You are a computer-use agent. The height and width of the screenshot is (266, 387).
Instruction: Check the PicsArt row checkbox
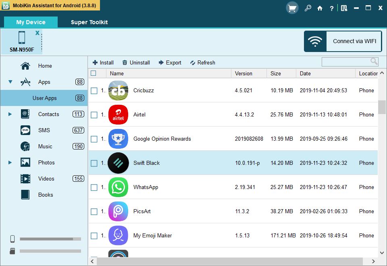click(x=94, y=212)
